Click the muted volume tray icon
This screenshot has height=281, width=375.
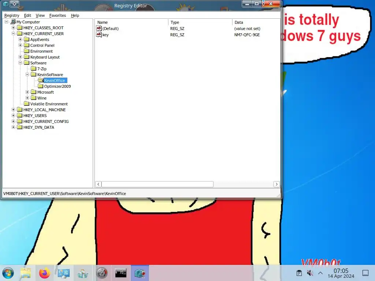[310, 273]
